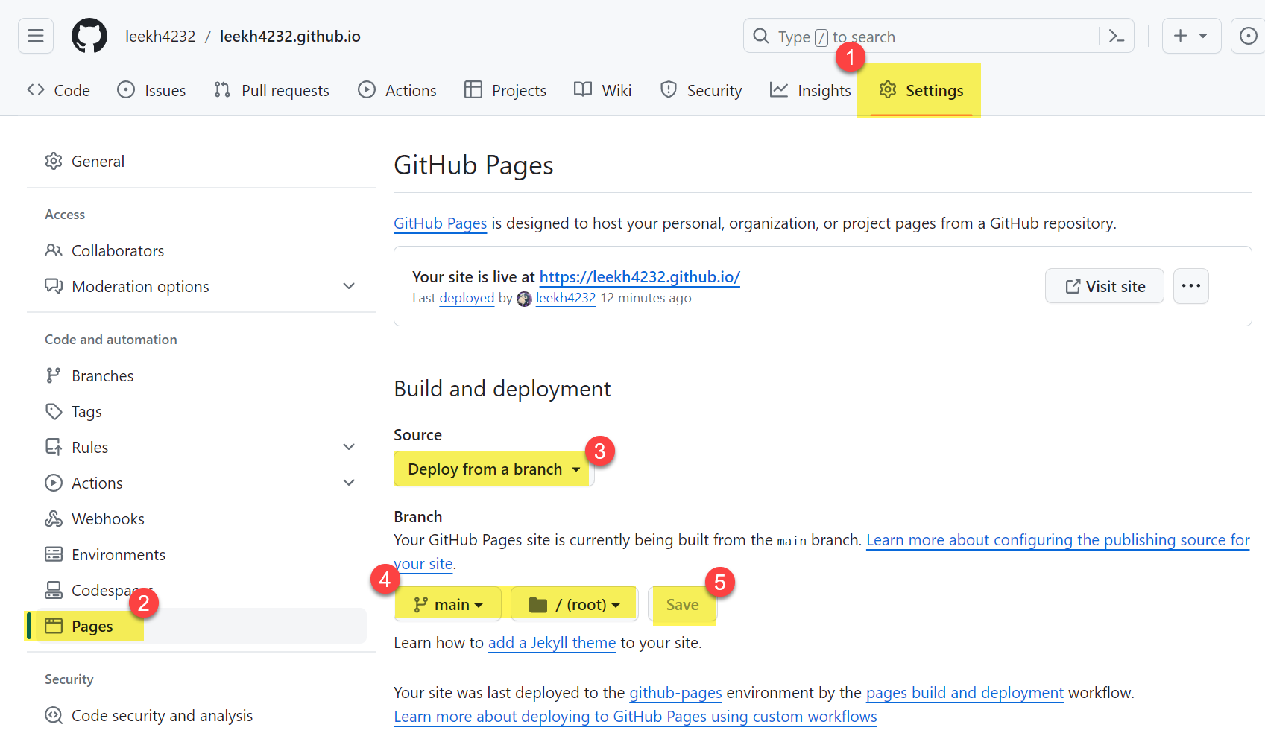The height and width of the screenshot is (739, 1265).
Task: Open the https://leekh4232.github.io/ link
Action: 640,277
